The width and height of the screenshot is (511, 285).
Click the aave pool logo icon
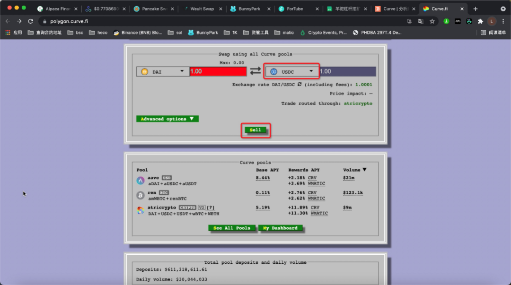click(x=141, y=180)
